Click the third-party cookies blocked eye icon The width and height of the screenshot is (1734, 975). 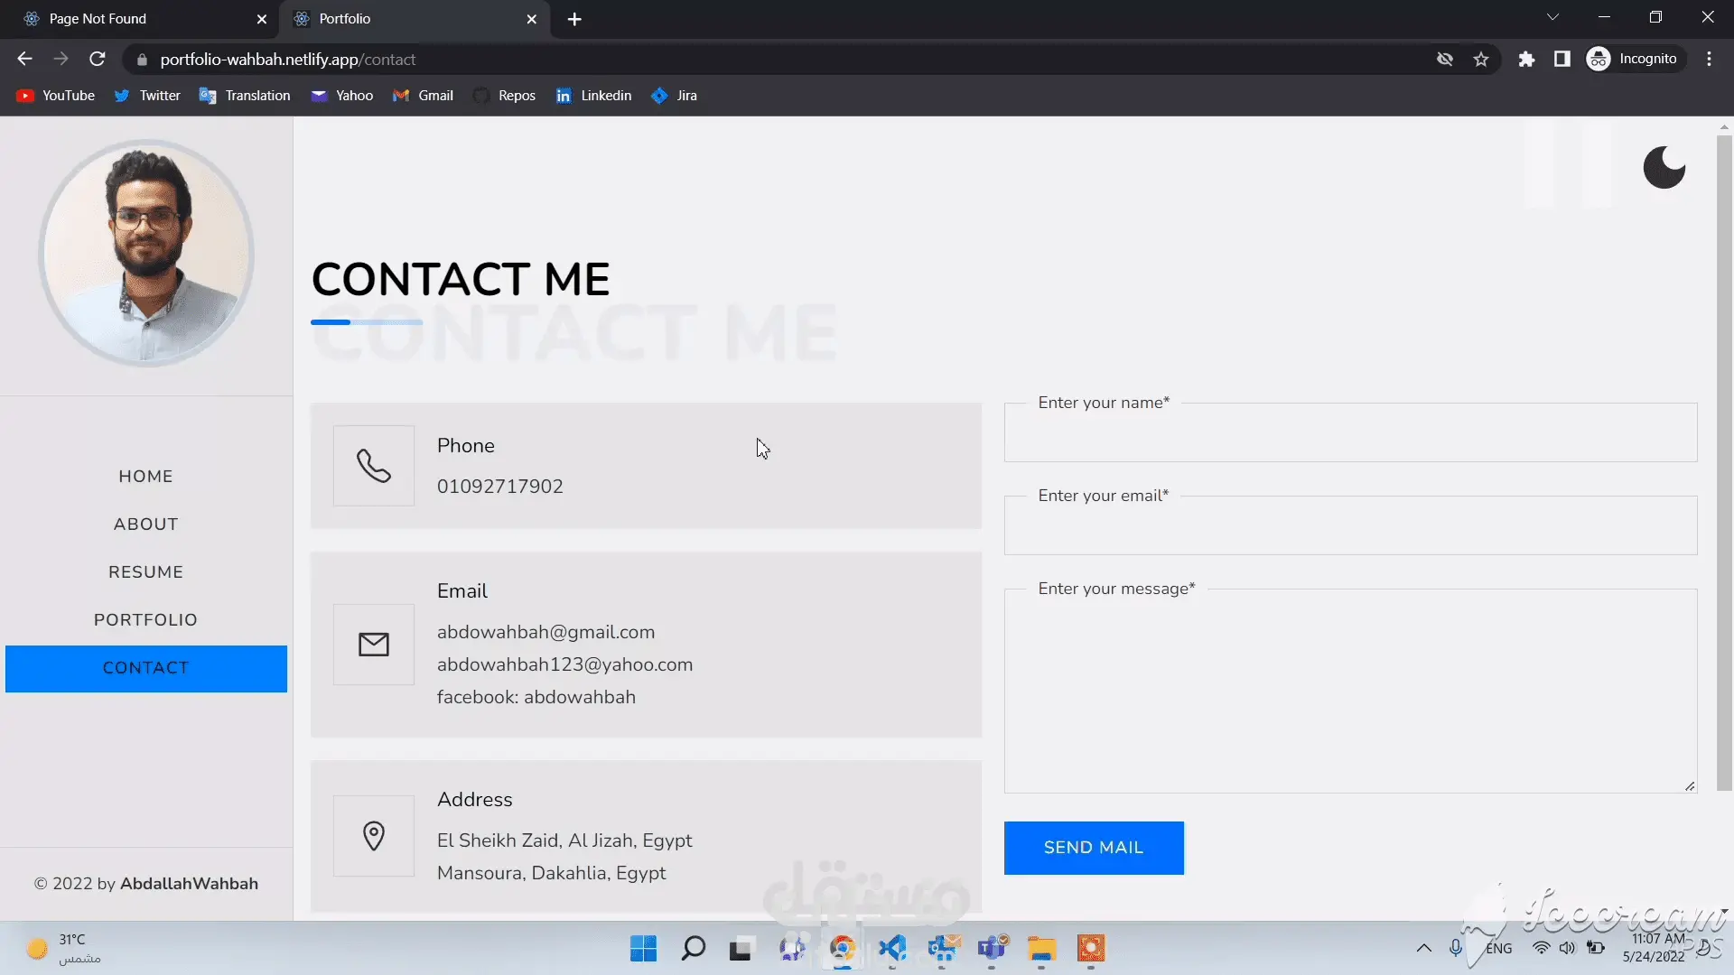(1445, 60)
